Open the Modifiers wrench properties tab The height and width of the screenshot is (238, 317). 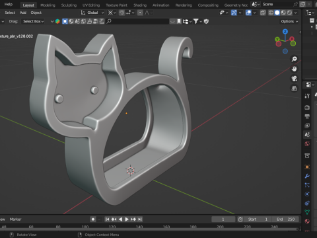tap(307, 176)
